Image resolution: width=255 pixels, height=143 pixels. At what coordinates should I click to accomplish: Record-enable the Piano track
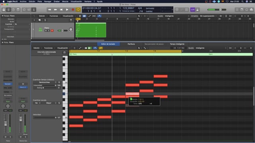pyautogui.click(x=52, y=31)
